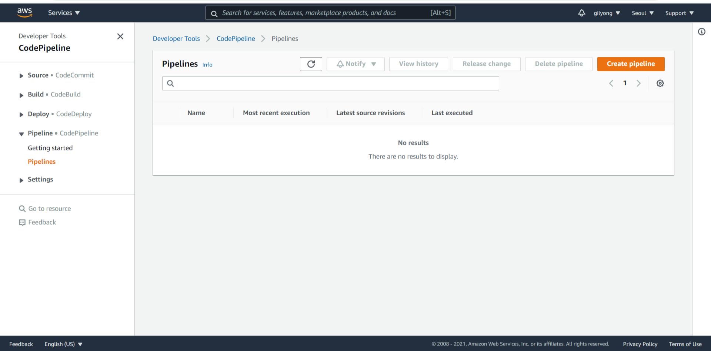Click the Release change button
The width and height of the screenshot is (711, 351).
pyautogui.click(x=487, y=64)
